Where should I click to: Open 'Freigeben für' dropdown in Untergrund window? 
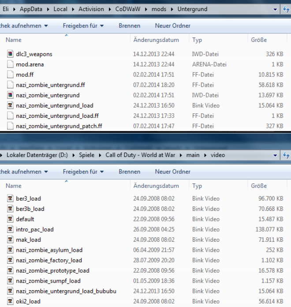(x=83, y=26)
